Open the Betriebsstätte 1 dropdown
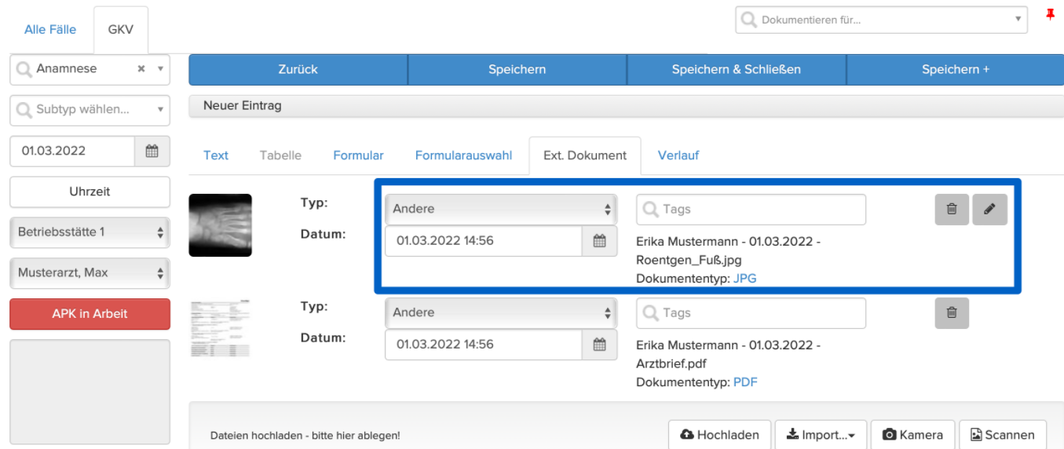The width and height of the screenshot is (1064, 449). click(x=90, y=232)
